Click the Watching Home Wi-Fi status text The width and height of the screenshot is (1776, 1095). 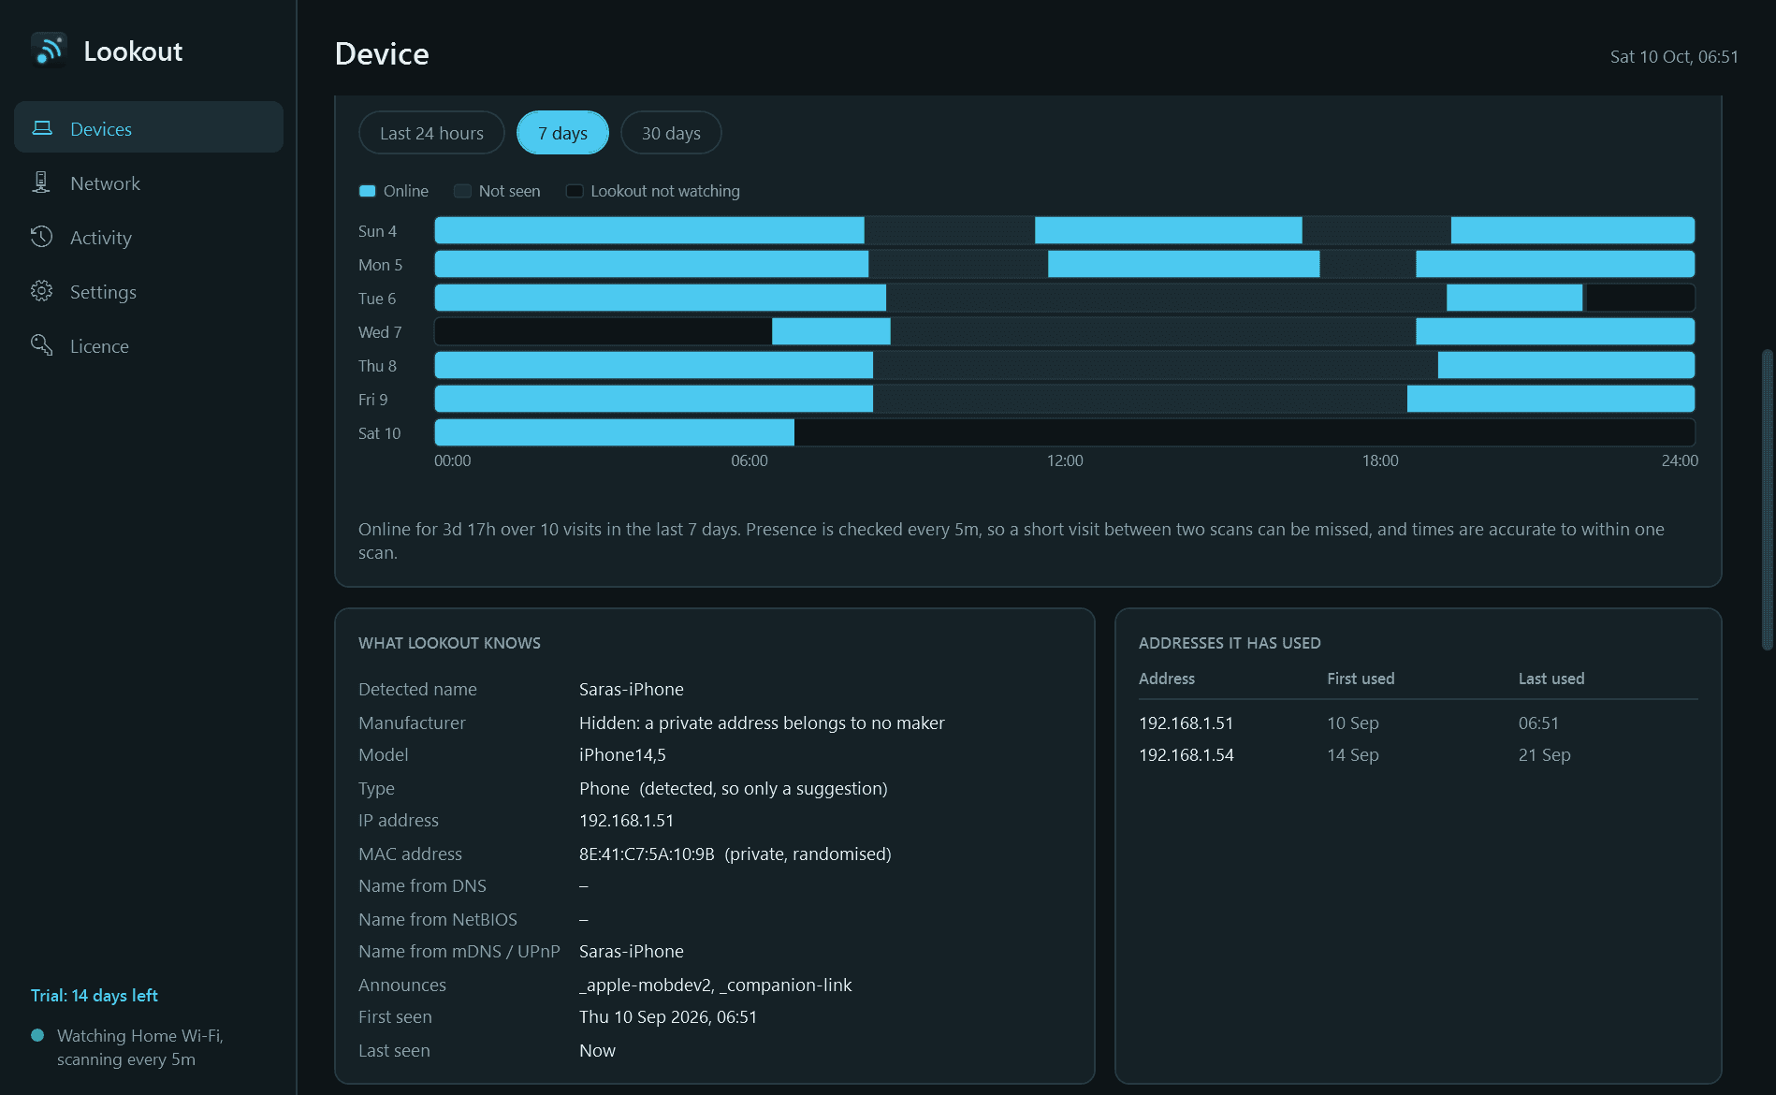[140, 1047]
